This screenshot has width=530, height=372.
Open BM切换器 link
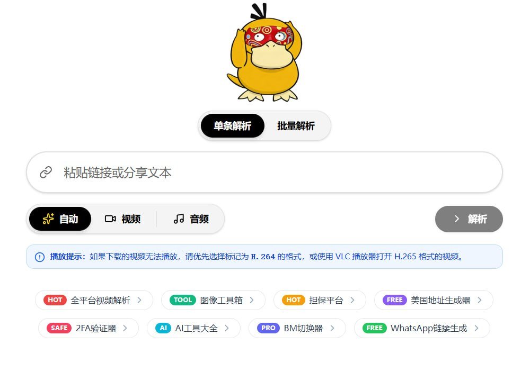tap(297, 328)
